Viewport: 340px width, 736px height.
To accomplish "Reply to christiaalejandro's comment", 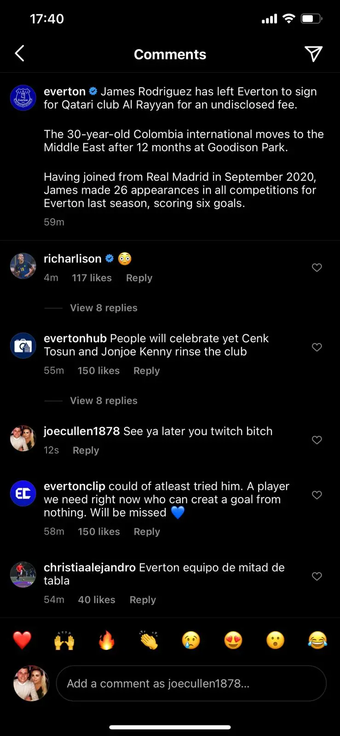I will point(143,600).
